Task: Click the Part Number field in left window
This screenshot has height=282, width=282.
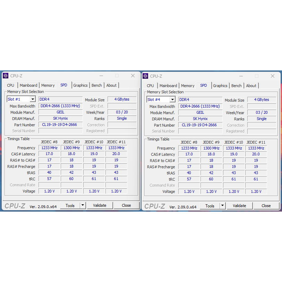Action: coord(60,125)
